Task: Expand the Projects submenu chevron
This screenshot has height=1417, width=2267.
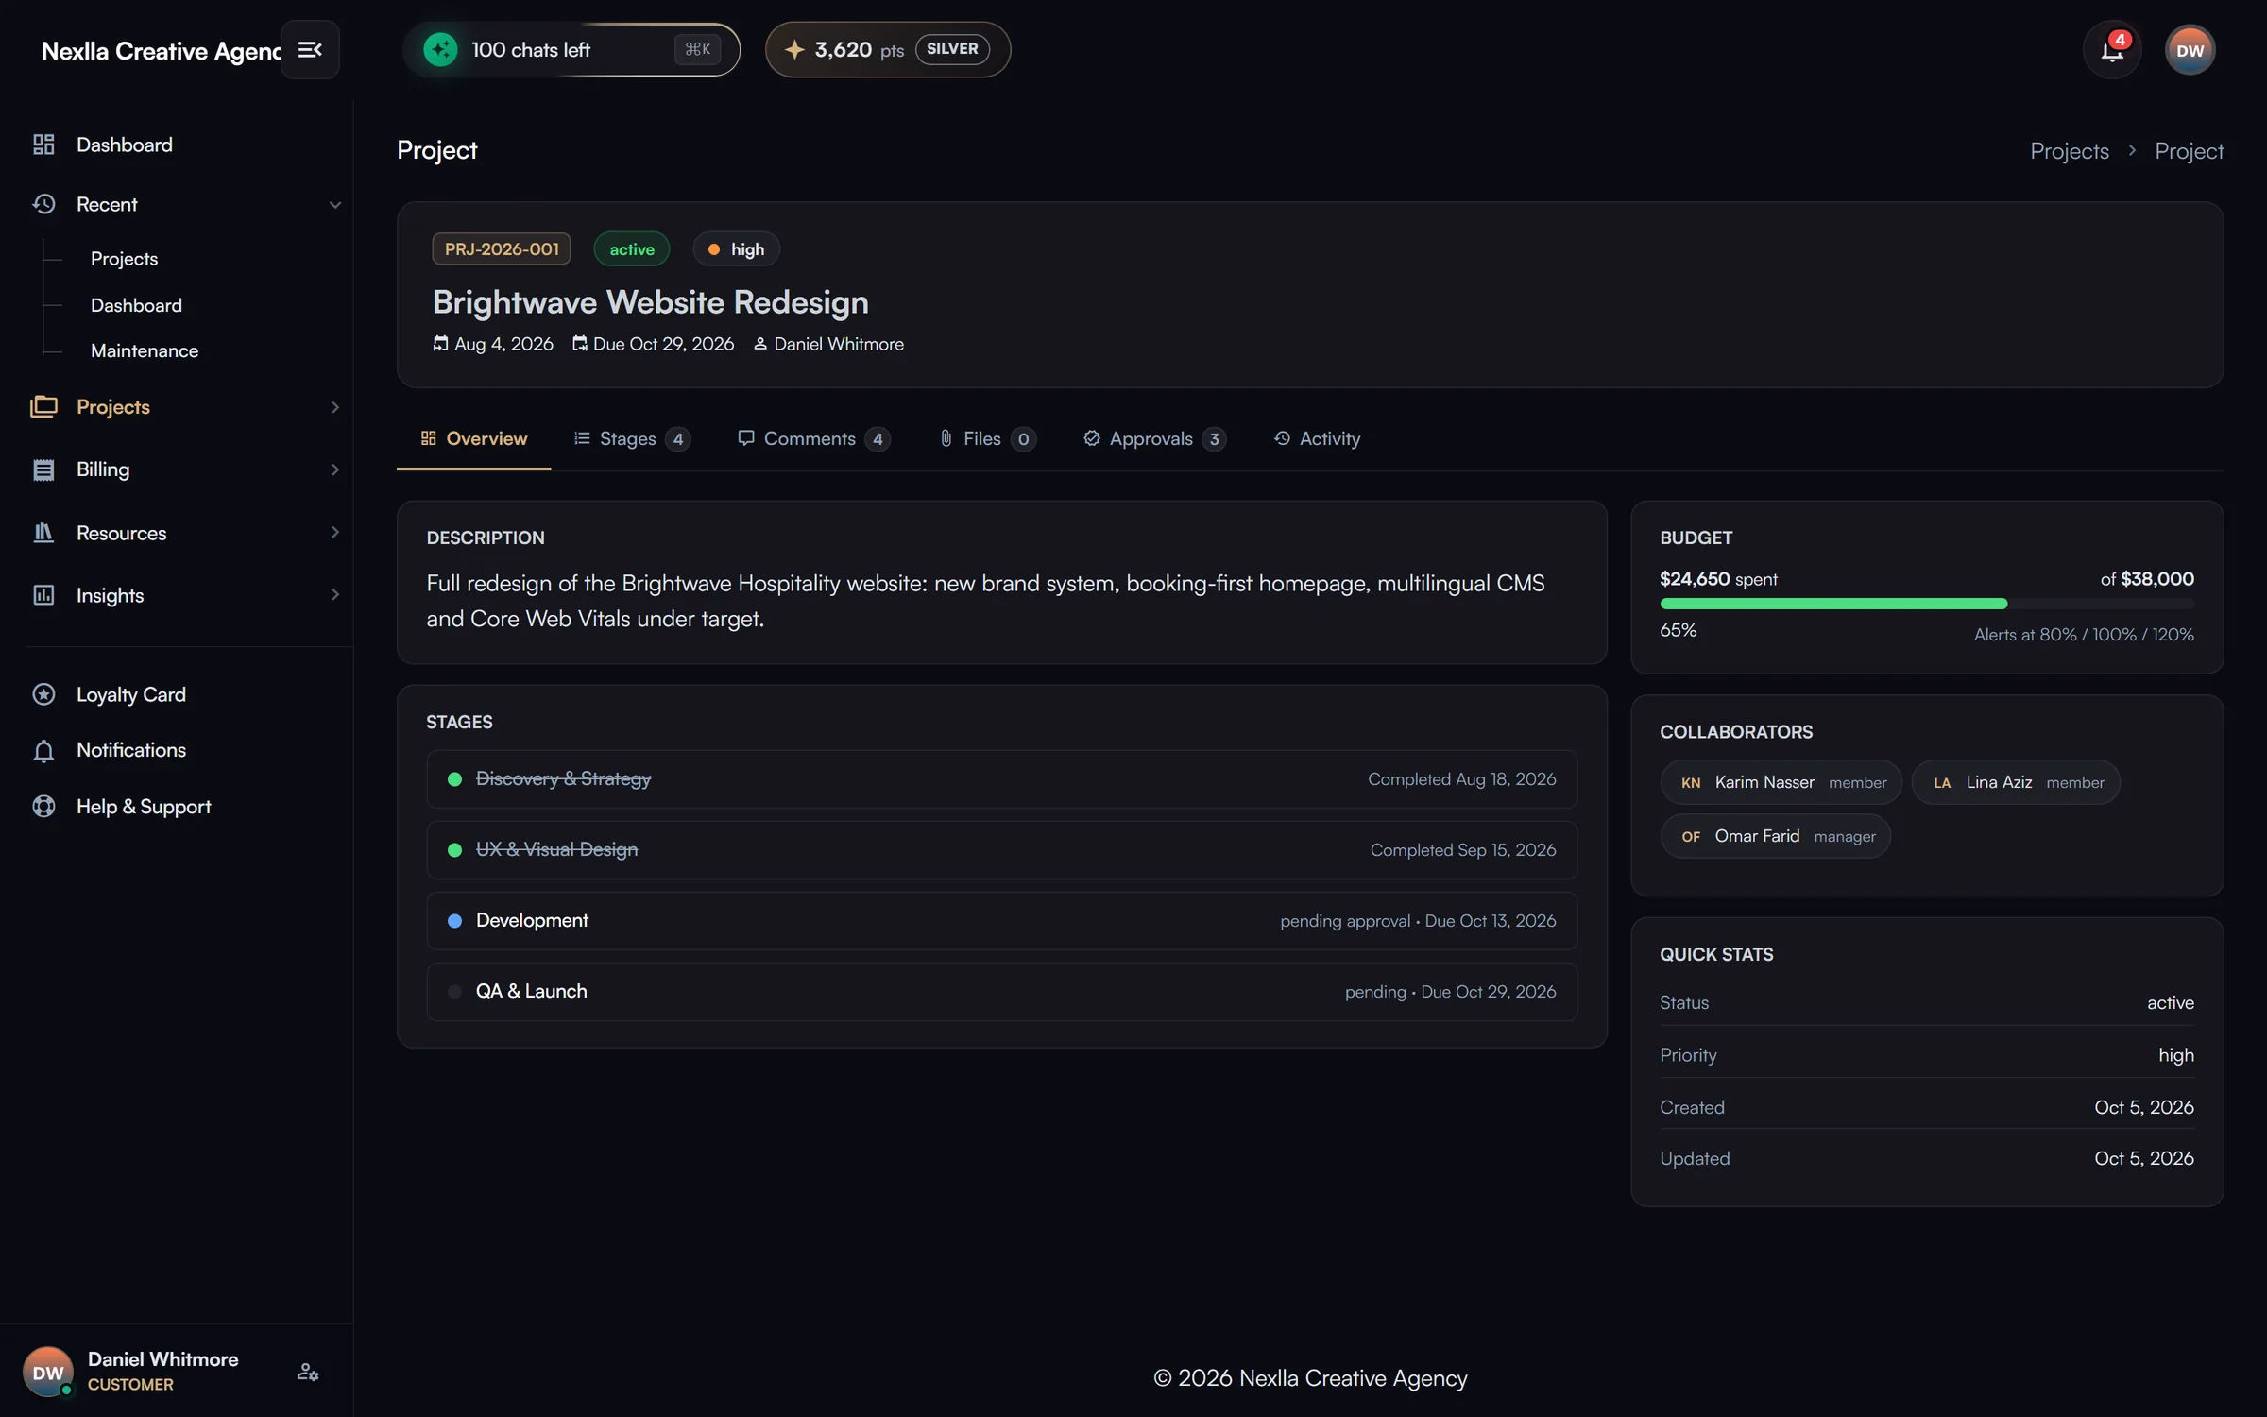Action: 334,407
